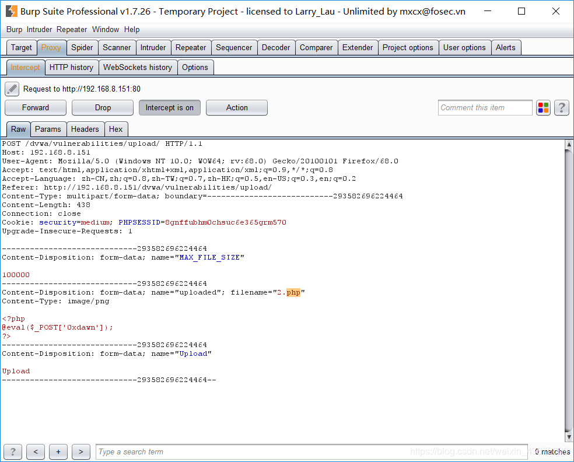Click the Content-Length: 438 header

(46, 205)
